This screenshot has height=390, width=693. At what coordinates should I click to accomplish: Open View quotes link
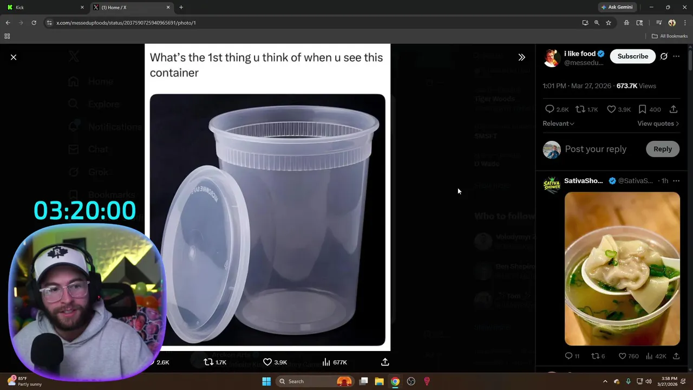click(x=658, y=123)
